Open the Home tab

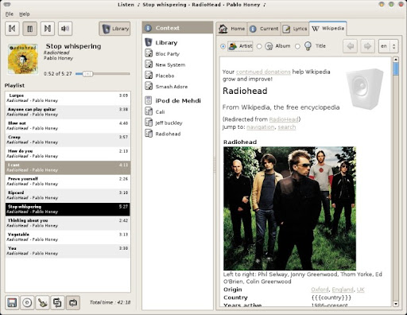(x=232, y=29)
